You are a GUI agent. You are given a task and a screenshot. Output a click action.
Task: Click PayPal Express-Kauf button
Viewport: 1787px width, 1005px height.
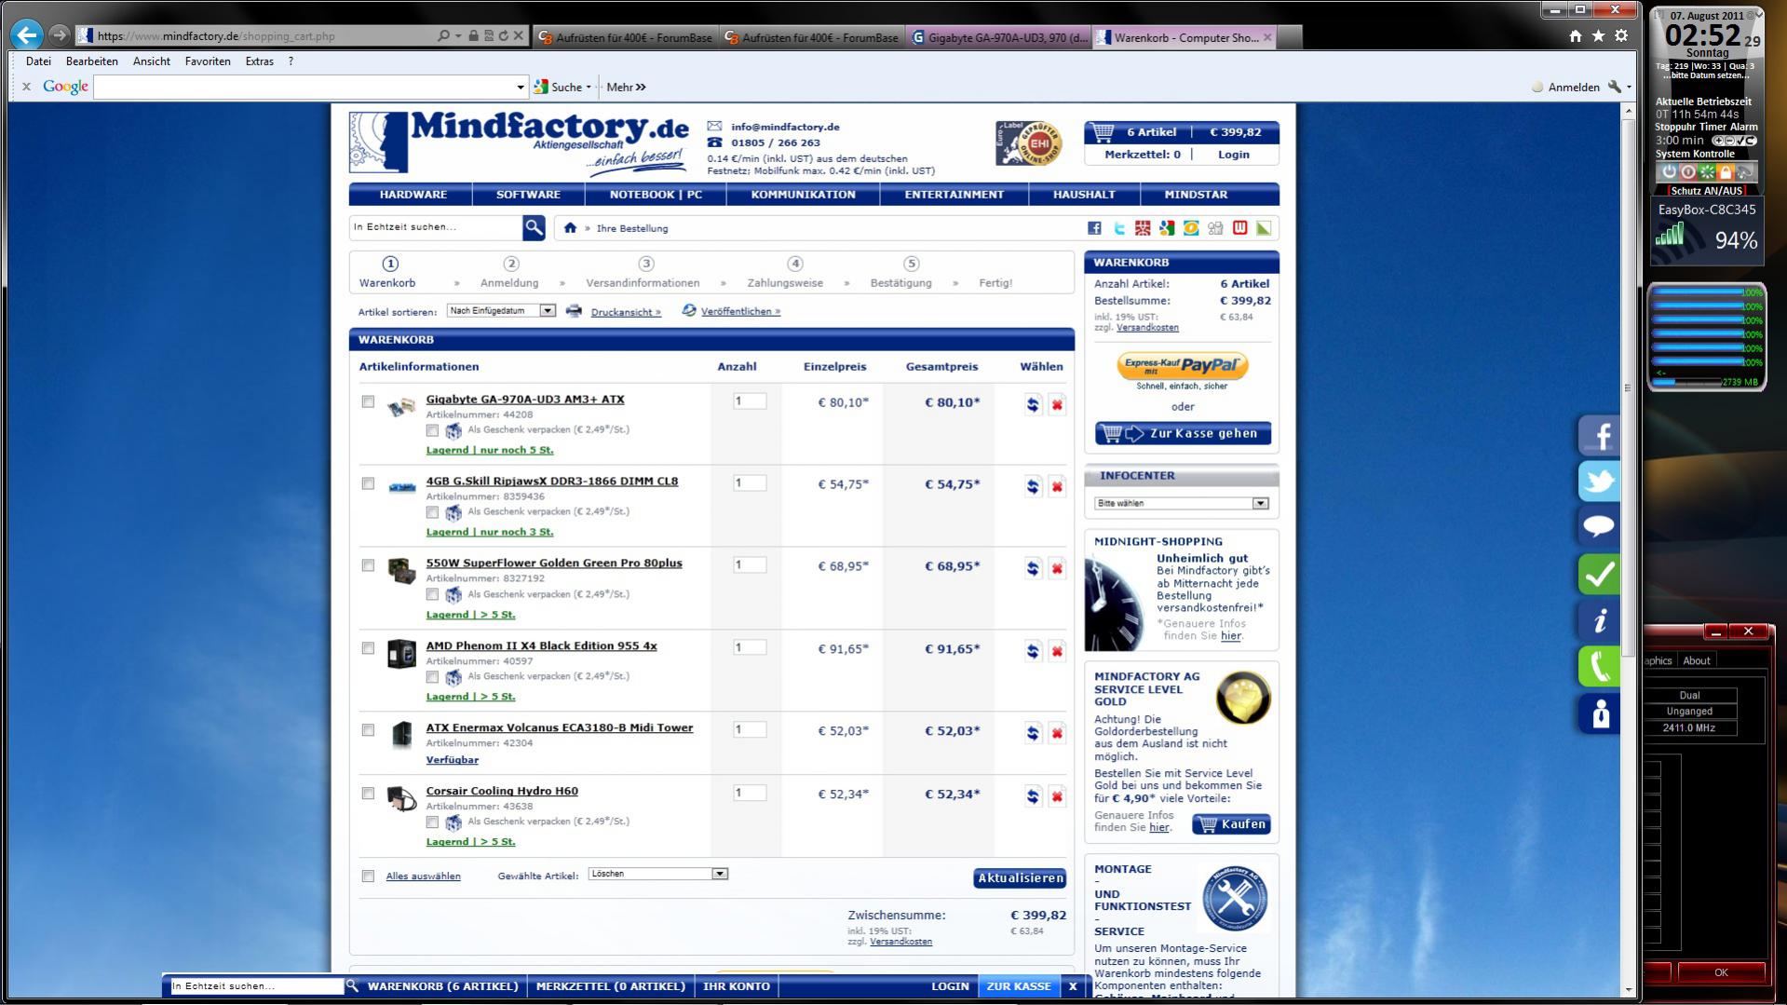pos(1183,365)
